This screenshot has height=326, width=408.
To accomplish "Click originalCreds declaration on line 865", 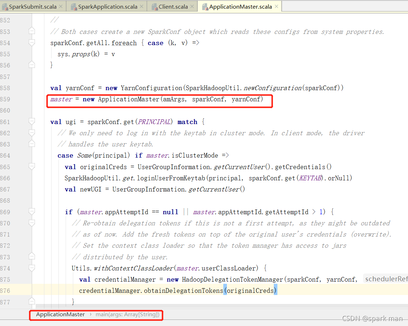I will click(x=103, y=167).
